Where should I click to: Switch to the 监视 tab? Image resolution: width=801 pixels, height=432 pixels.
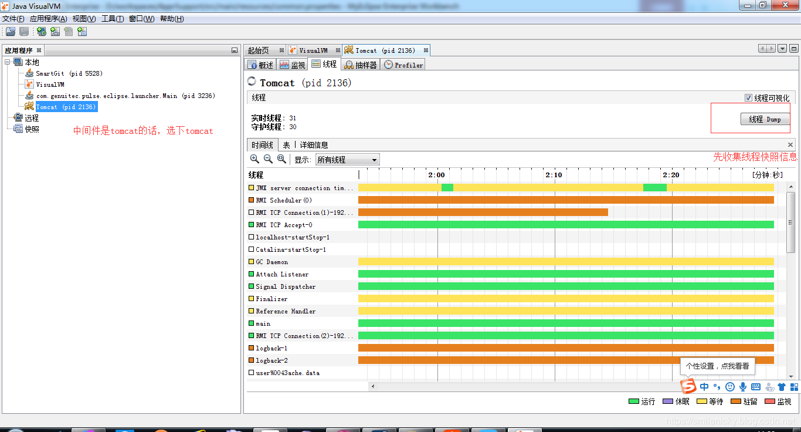tap(292, 65)
